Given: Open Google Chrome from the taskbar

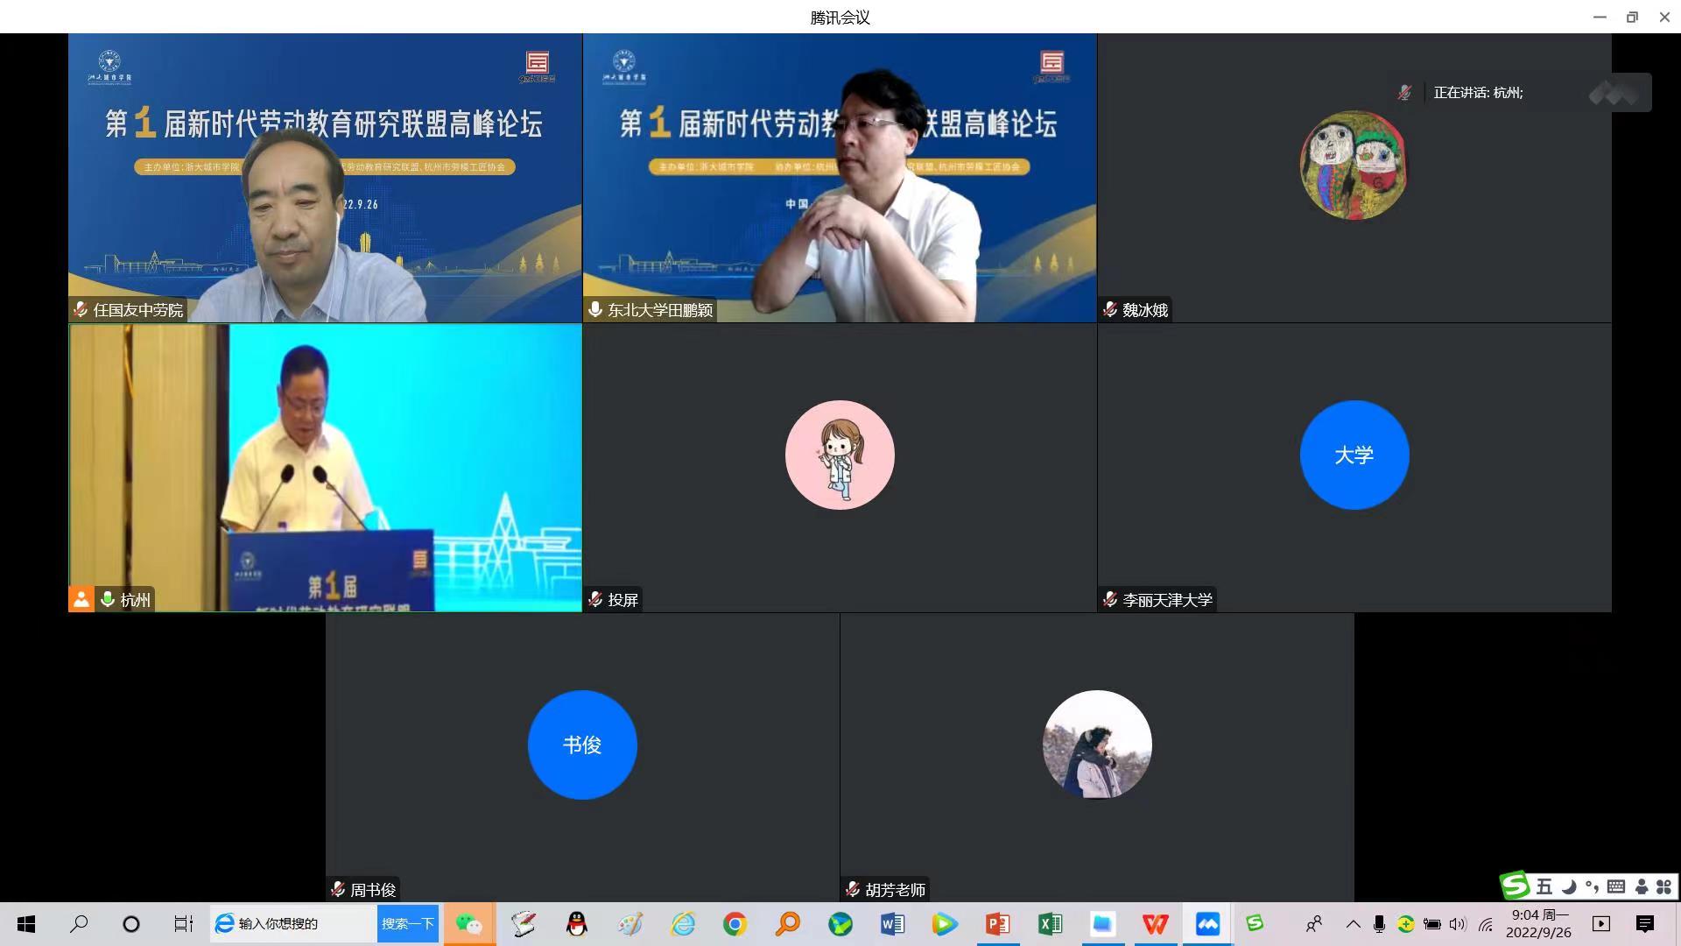Looking at the screenshot, I should pos(735,924).
